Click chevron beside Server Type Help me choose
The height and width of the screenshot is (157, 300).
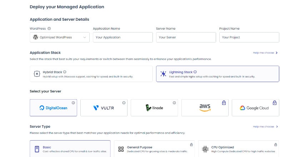tap(277, 127)
